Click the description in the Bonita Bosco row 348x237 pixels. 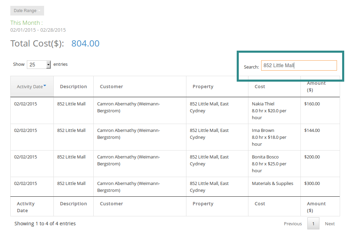(71, 157)
